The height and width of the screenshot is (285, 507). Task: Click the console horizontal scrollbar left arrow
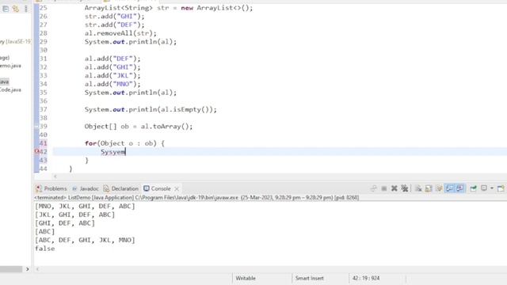pyautogui.click(x=37, y=269)
